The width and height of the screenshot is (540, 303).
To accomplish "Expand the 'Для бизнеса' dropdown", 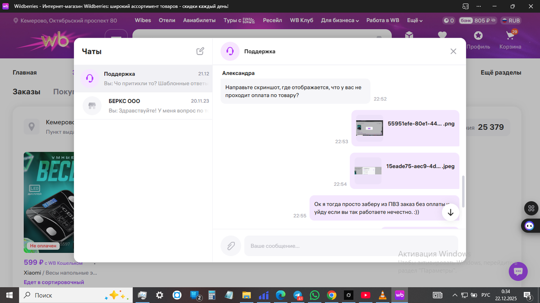I will point(340,20).
